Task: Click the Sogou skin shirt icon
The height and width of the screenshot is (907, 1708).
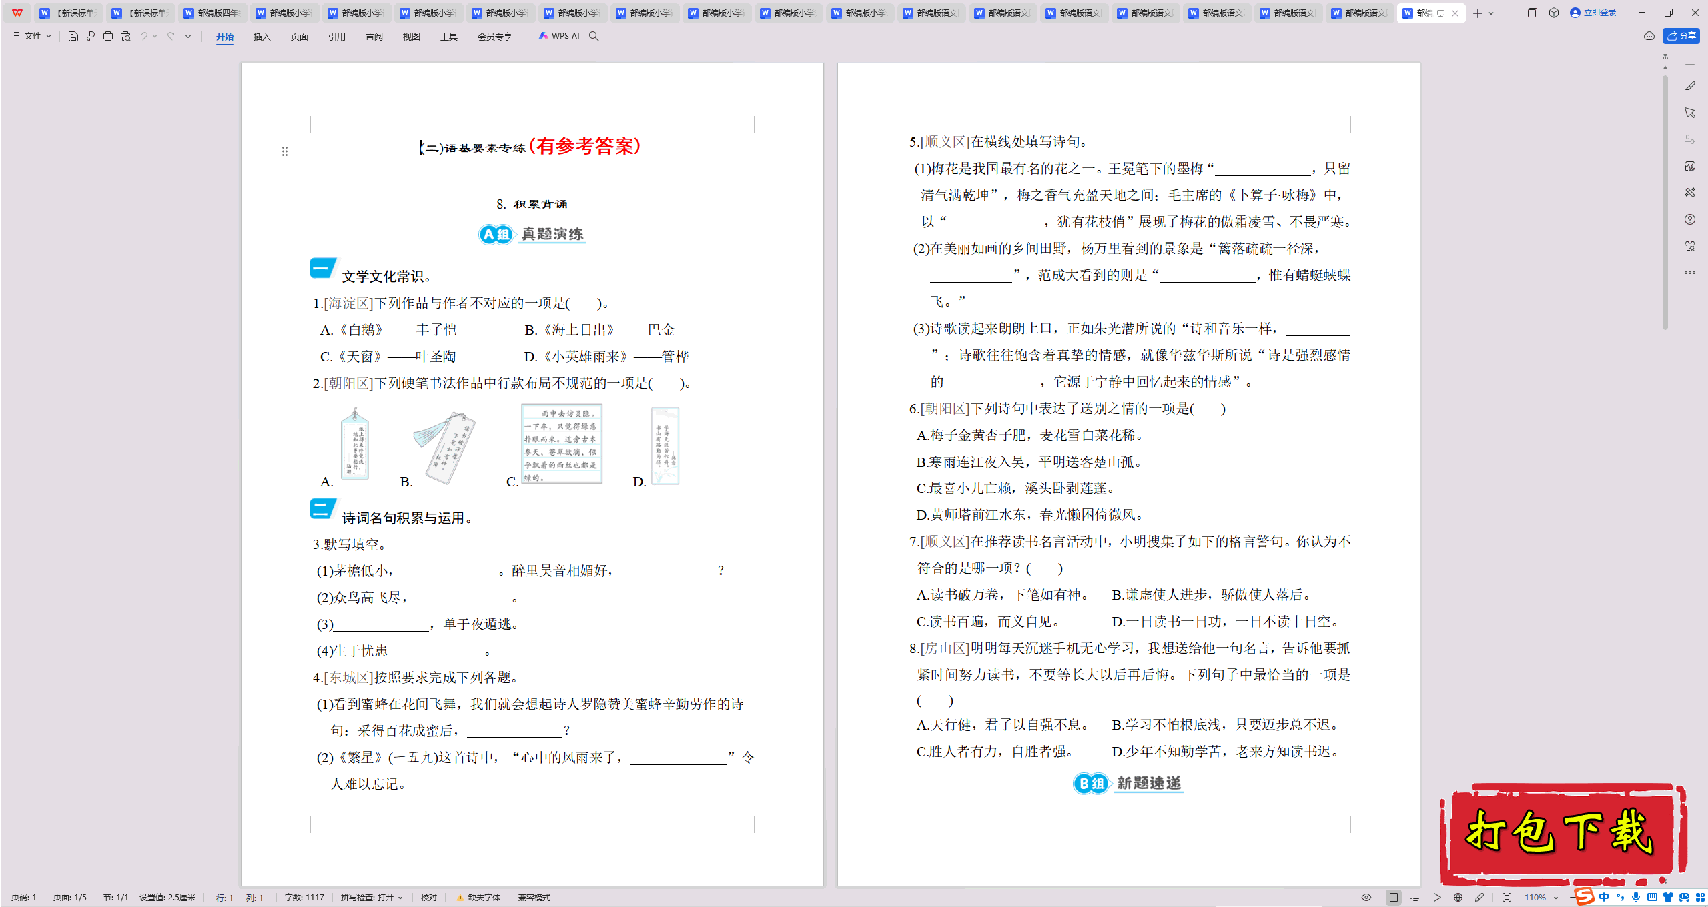Action: click(1668, 898)
